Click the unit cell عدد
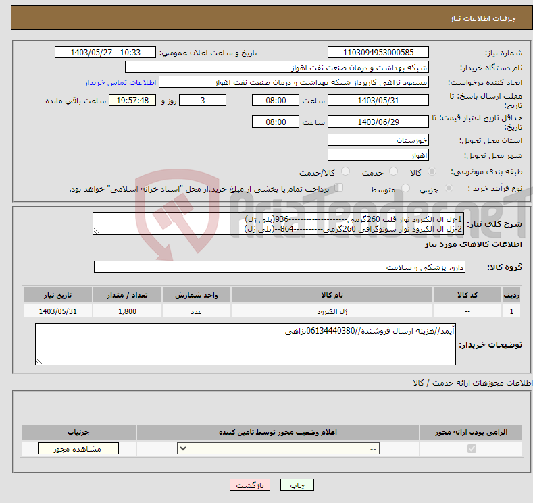Viewport: 533px width, 503px height. (x=197, y=311)
